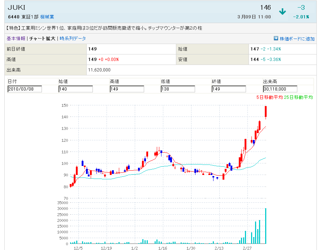Click the current price 146
Viewport: 319px width, 250px height.
coord(265,8)
